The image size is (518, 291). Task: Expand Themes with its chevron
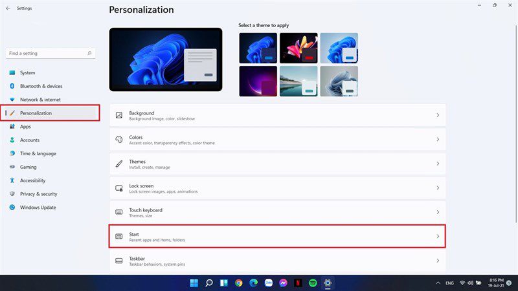438,164
